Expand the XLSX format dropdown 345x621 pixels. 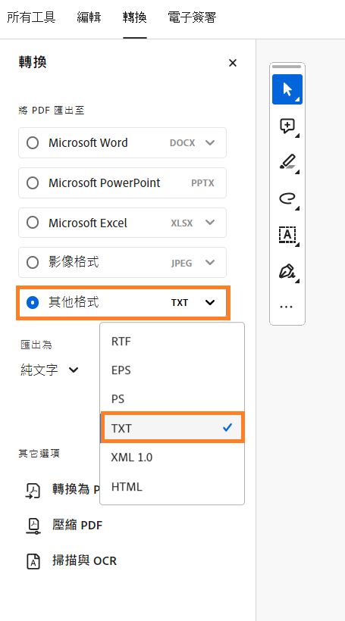point(210,223)
